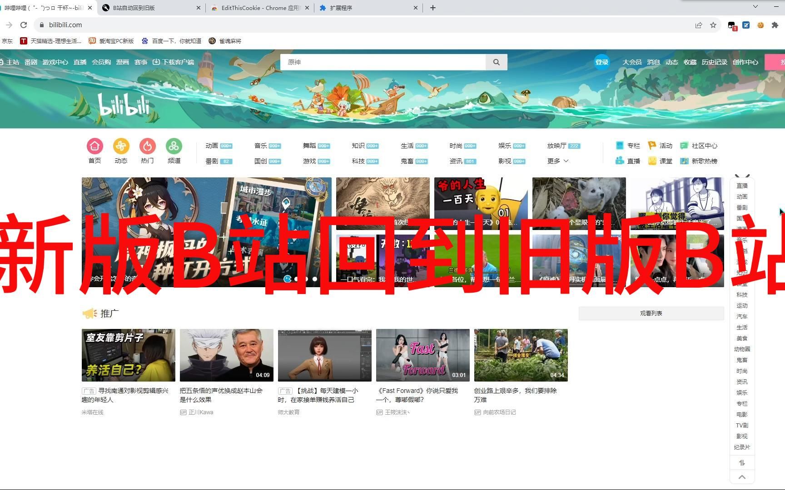Open the 室友靠剪片子 video thumbnail
This screenshot has height=490, width=785.
point(129,355)
